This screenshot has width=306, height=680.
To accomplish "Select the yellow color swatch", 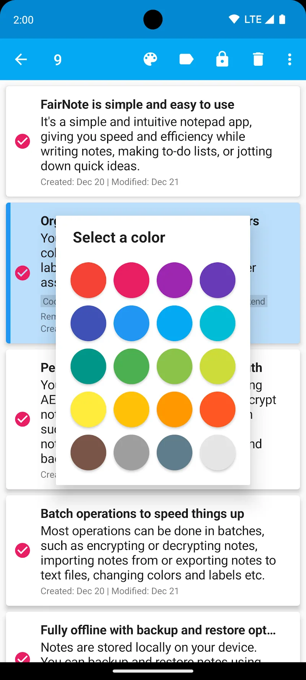I will [88, 409].
